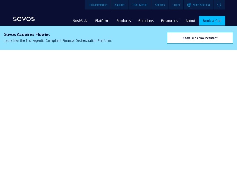Open the search magnifier icon

[x=219, y=5]
